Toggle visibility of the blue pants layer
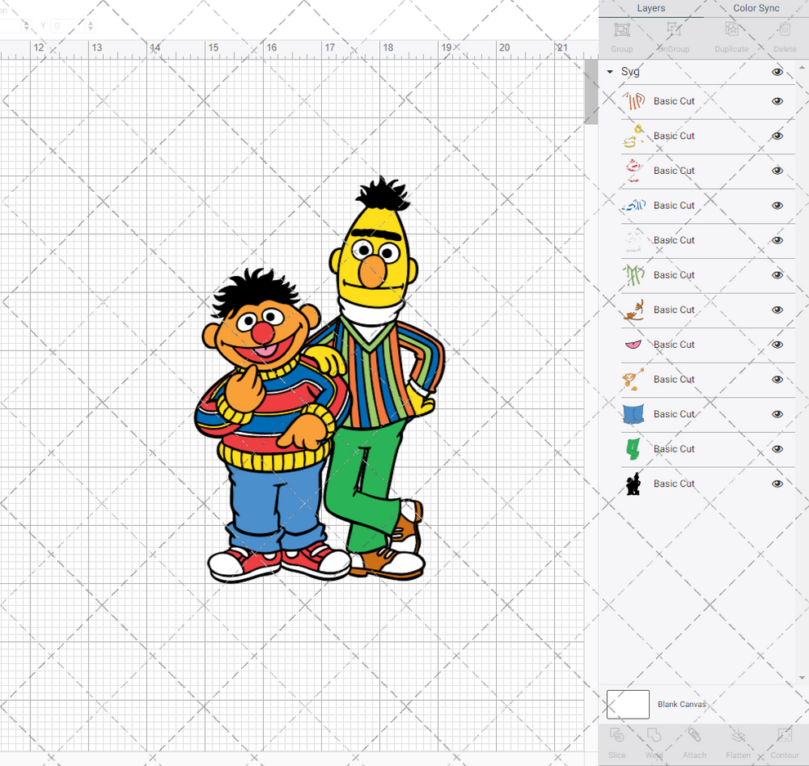This screenshot has height=766, width=809. (x=777, y=414)
